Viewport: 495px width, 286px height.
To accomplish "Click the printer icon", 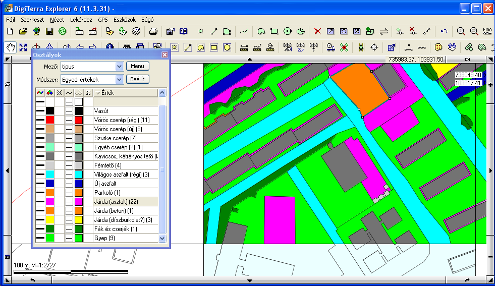I will click(x=153, y=31).
